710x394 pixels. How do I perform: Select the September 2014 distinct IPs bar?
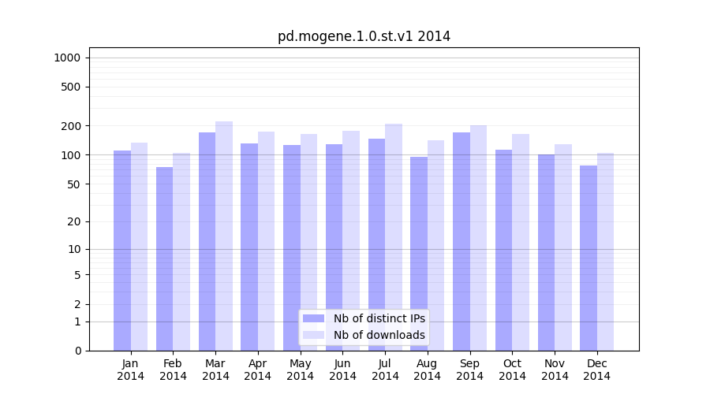[461, 241]
